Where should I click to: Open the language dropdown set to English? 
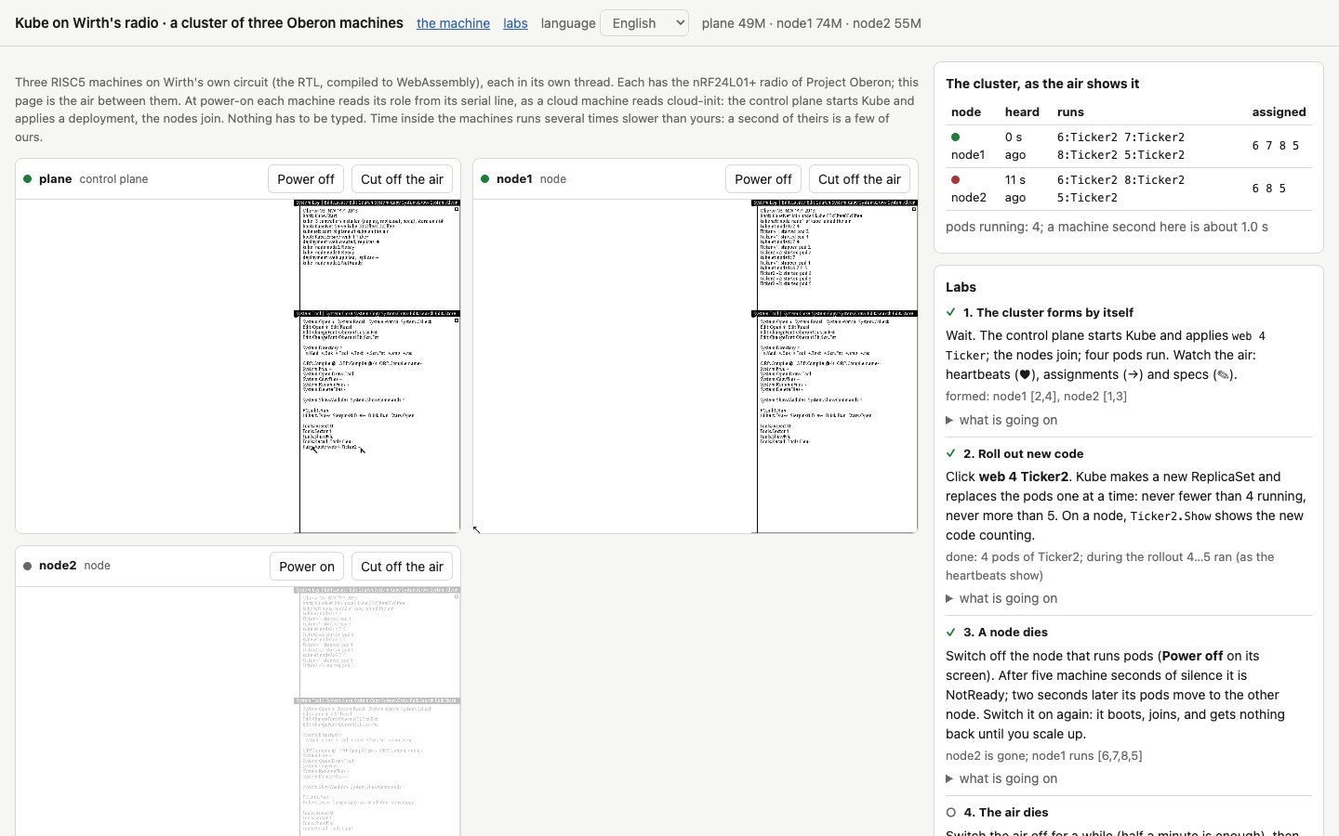(x=644, y=23)
